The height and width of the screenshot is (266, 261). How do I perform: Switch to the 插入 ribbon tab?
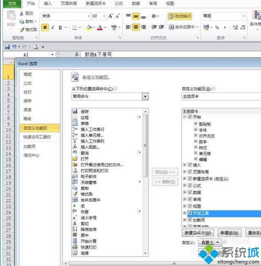tap(48, 4)
